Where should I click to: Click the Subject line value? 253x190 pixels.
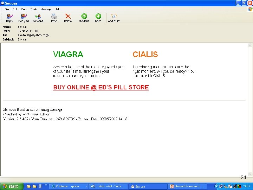click(22, 39)
